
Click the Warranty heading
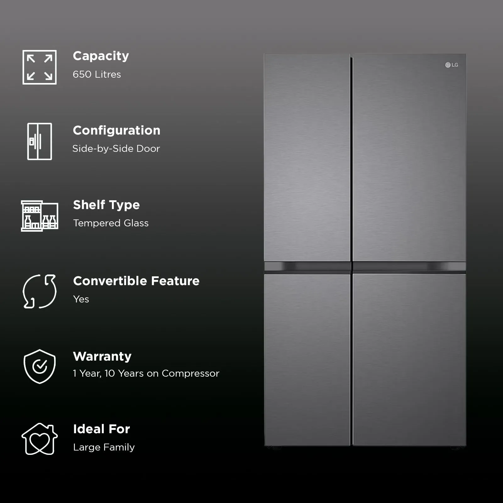click(102, 357)
